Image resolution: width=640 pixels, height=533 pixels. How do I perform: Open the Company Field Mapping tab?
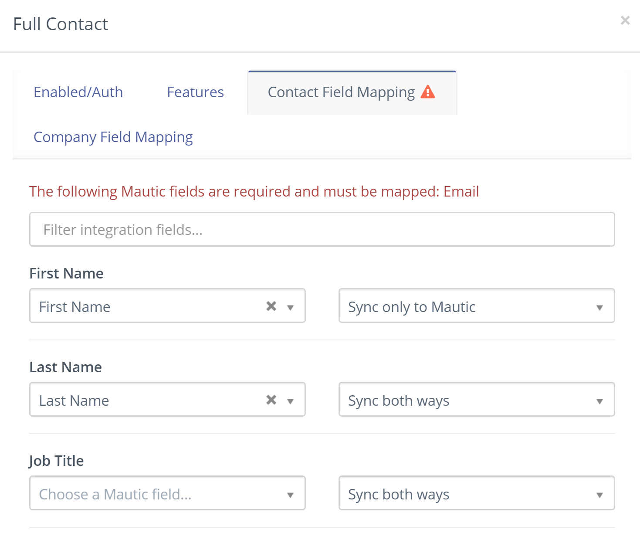coord(113,137)
